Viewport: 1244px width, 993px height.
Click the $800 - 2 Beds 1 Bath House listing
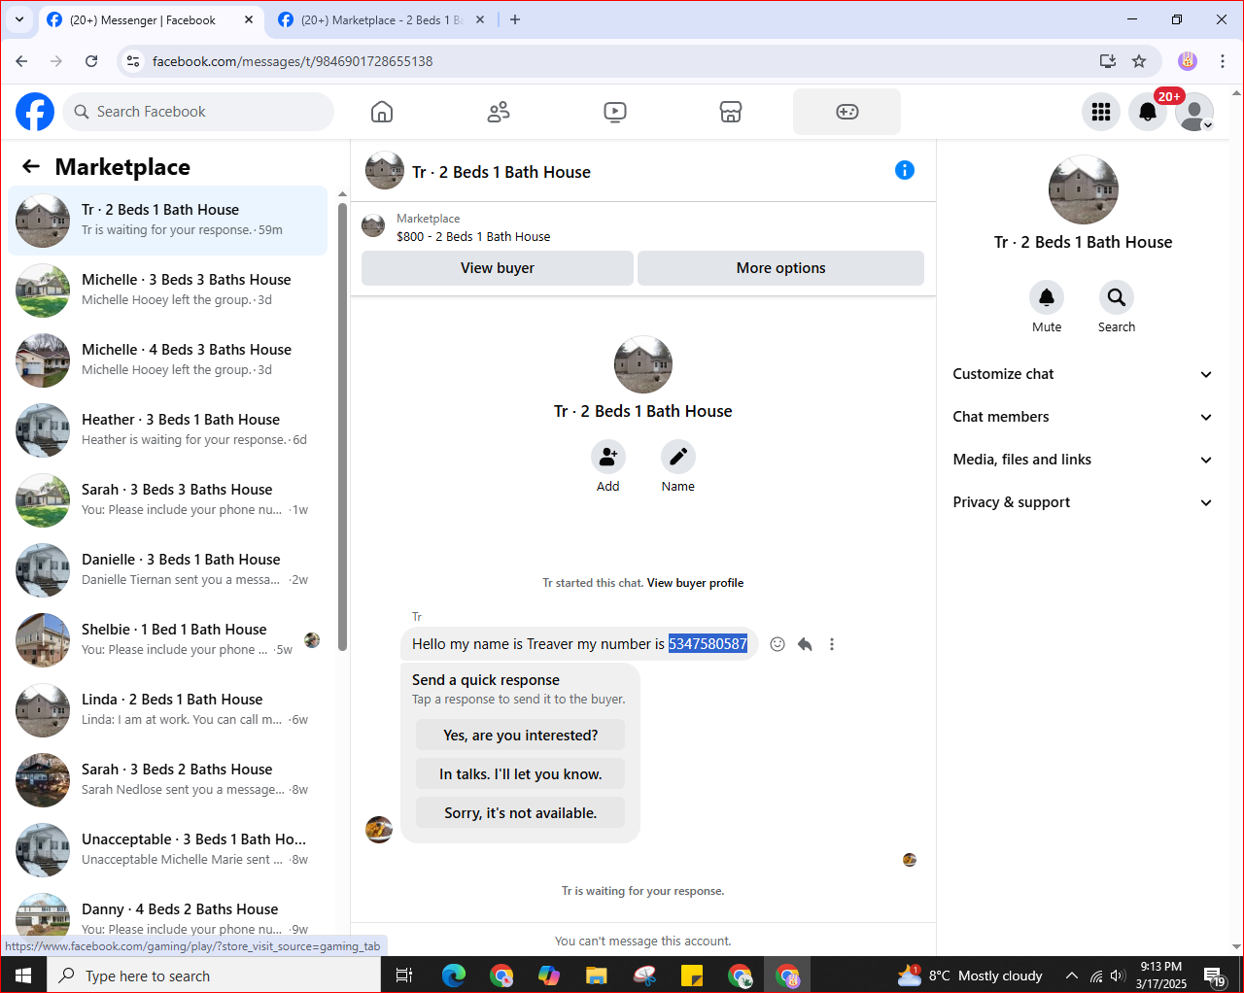(473, 237)
